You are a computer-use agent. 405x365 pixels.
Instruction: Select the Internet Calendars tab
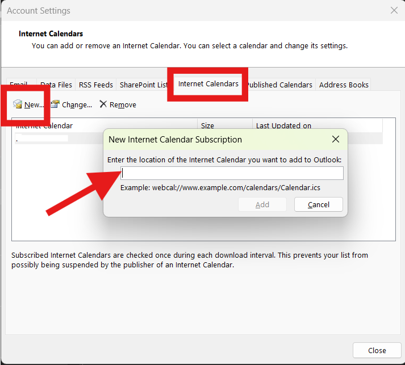coord(208,84)
